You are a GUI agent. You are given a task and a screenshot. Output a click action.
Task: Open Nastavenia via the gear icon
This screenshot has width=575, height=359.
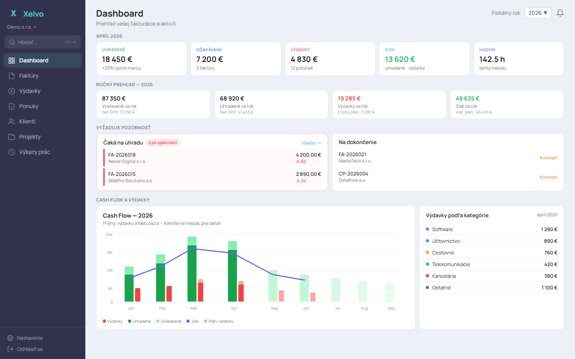click(x=9, y=337)
